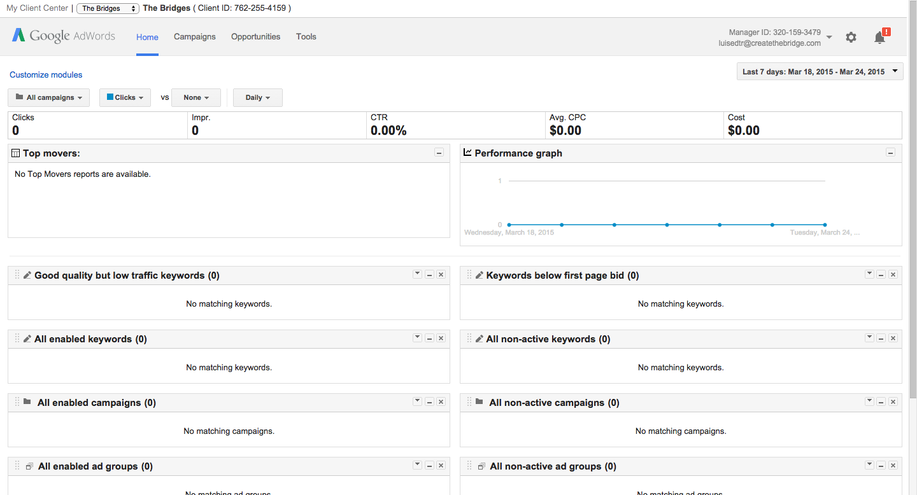This screenshot has width=917, height=495.
Task: Click the Performance graph chart icon
Action: point(467,153)
